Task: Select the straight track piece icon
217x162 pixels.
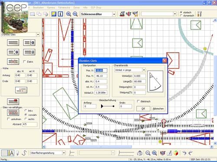Action: coord(13,43)
